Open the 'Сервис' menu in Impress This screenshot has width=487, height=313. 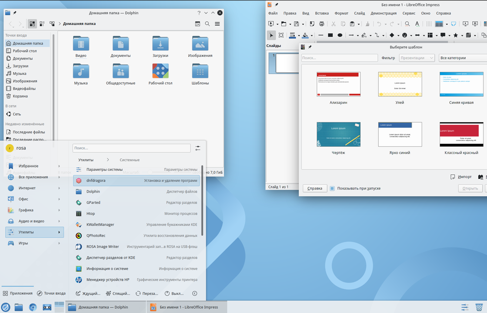[409, 13]
